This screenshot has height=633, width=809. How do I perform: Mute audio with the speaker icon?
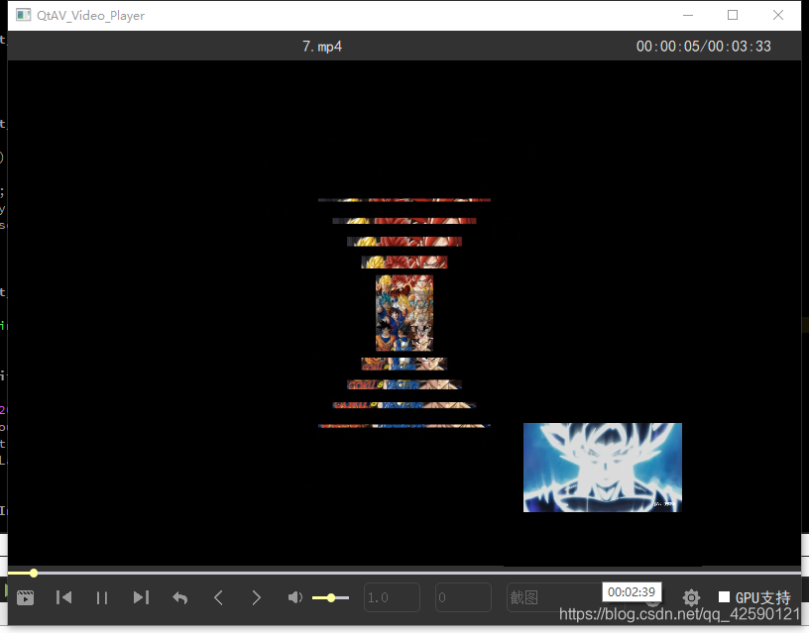[294, 597]
